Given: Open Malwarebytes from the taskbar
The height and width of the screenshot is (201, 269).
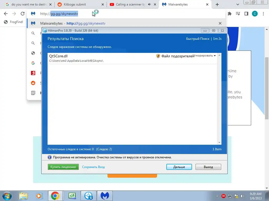Looking at the screenshot, I should [105, 196].
